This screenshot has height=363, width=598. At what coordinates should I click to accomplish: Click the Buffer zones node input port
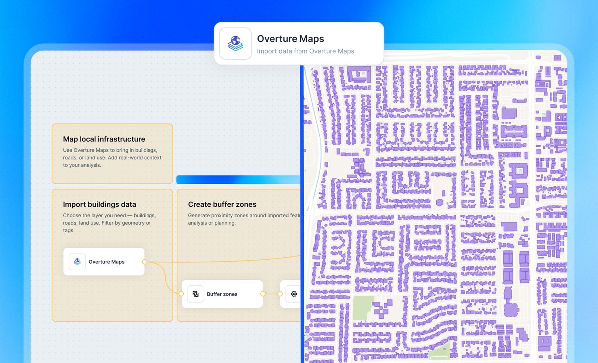tap(181, 294)
